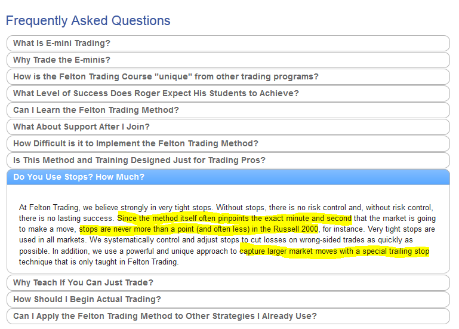
Task: Open 'Can I Learn the Felton Trading Method?'
Action: coord(228,110)
